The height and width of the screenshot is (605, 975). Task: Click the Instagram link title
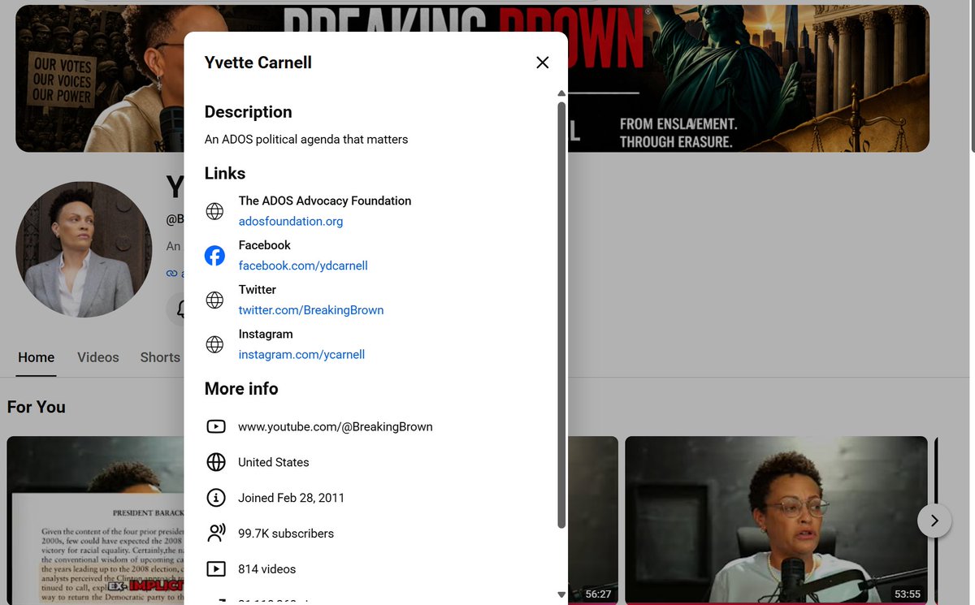(266, 335)
